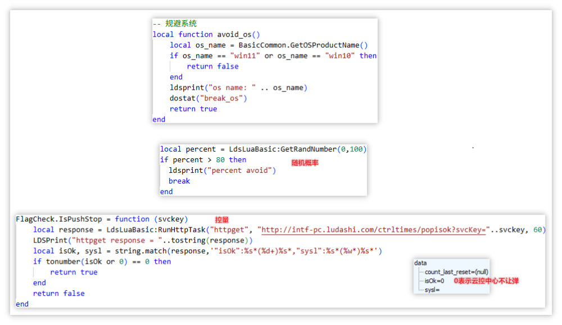Click the red 0表示云控中心不让弹 annotation
Viewport: 562px width, 325px height.
click(x=486, y=281)
